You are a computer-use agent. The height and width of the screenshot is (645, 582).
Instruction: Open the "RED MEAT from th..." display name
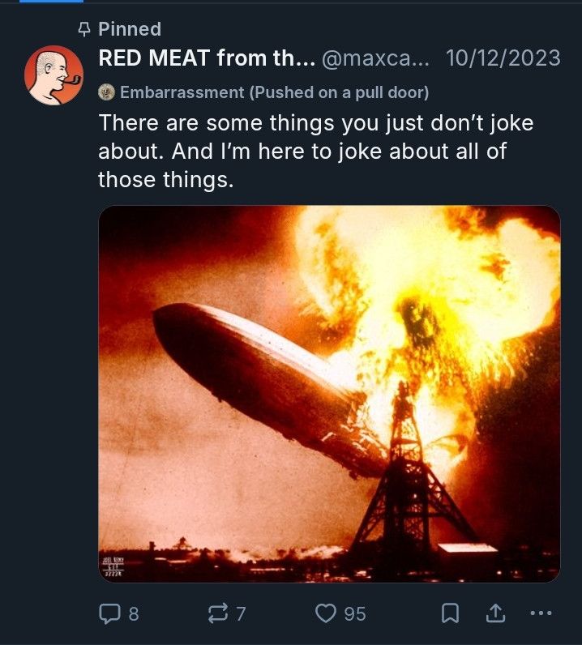click(x=205, y=58)
